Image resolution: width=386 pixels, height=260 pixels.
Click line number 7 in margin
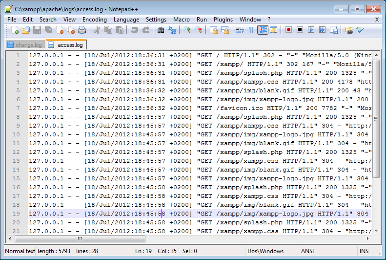(x=18, y=108)
